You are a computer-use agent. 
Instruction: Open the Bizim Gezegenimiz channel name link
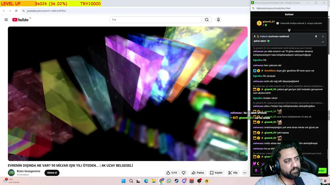[x=28, y=171]
